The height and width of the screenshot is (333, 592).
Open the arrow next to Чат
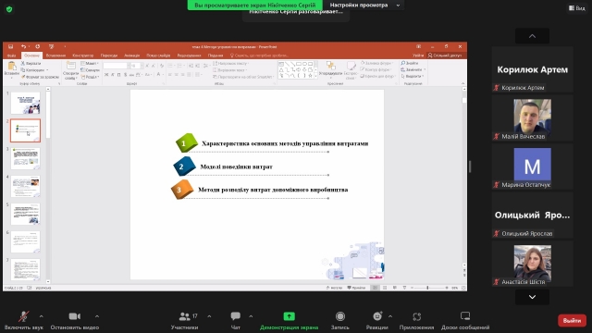[x=251, y=316]
